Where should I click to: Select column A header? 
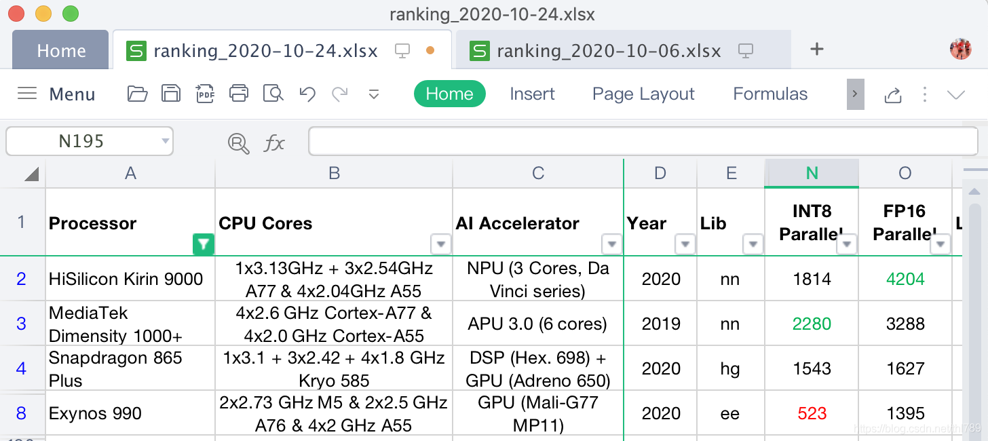130,174
